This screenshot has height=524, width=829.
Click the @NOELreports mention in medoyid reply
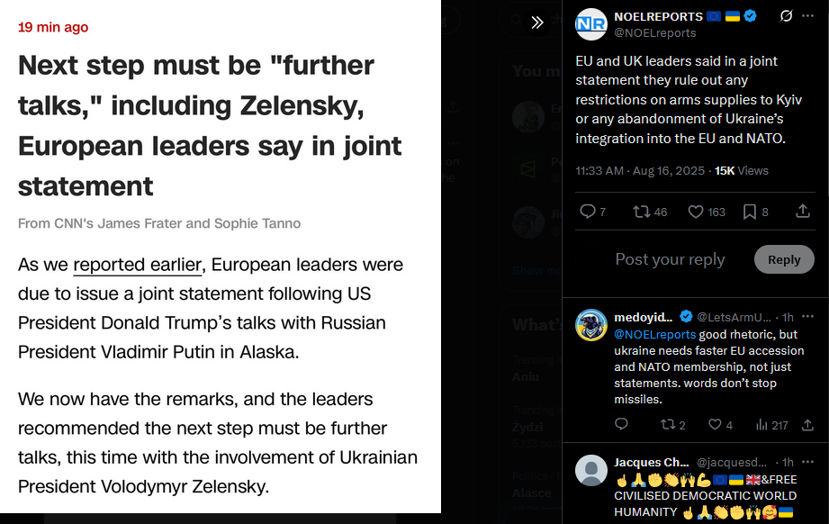pos(654,334)
